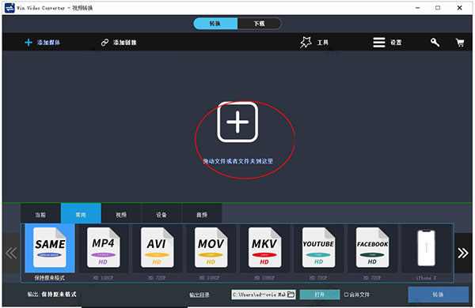Click the 打开 (Open) output folder button

click(320, 295)
